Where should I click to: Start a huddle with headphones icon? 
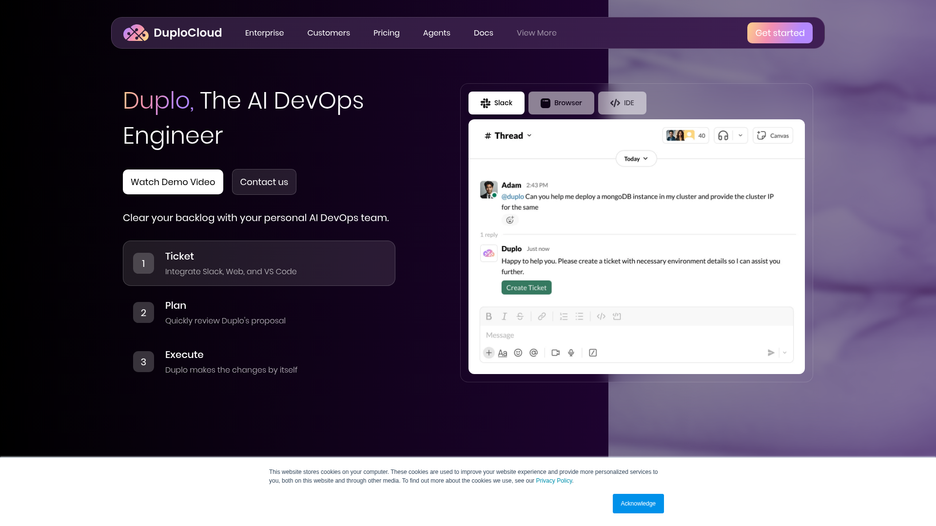723,135
